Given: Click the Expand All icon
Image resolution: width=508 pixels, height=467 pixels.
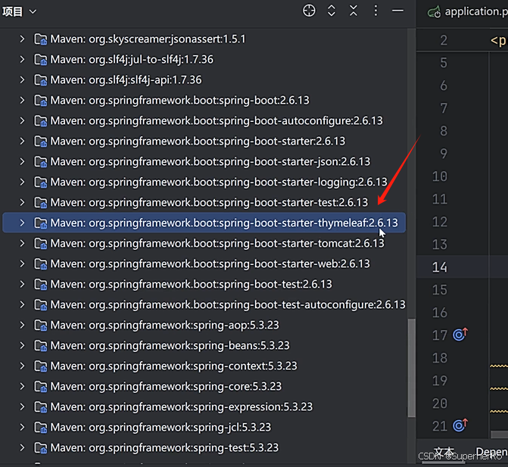Looking at the screenshot, I should point(331,11).
